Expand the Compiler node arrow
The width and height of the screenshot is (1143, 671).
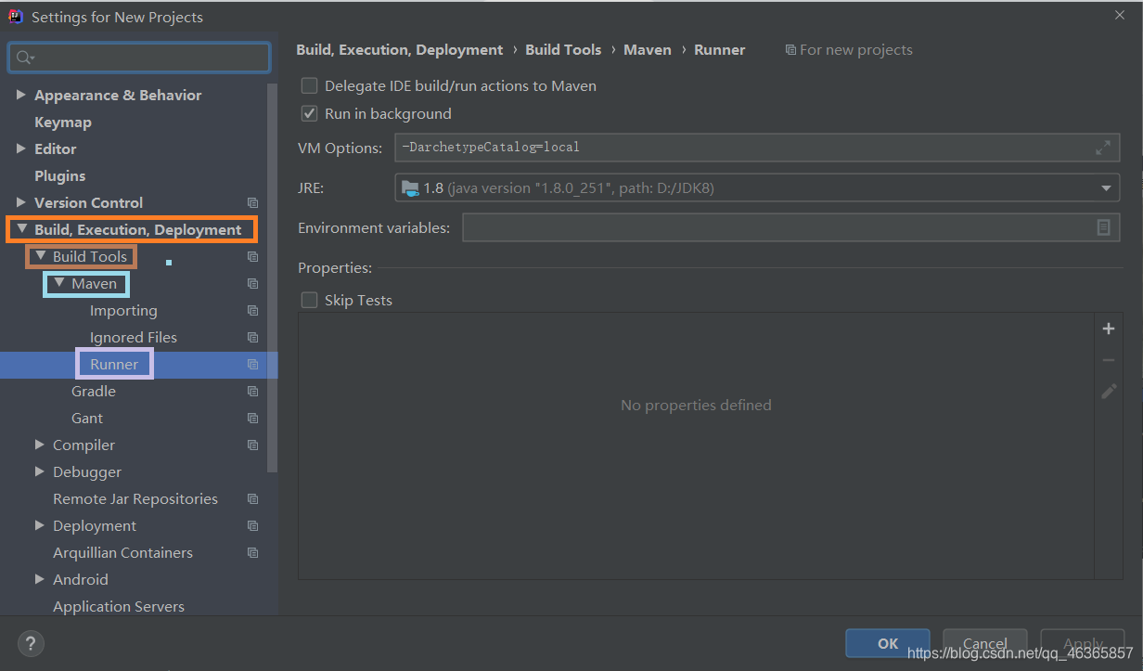pos(40,445)
